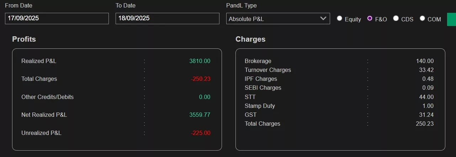Select the STT charge row label
This screenshot has width=456, height=157.
tap(250, 97)
